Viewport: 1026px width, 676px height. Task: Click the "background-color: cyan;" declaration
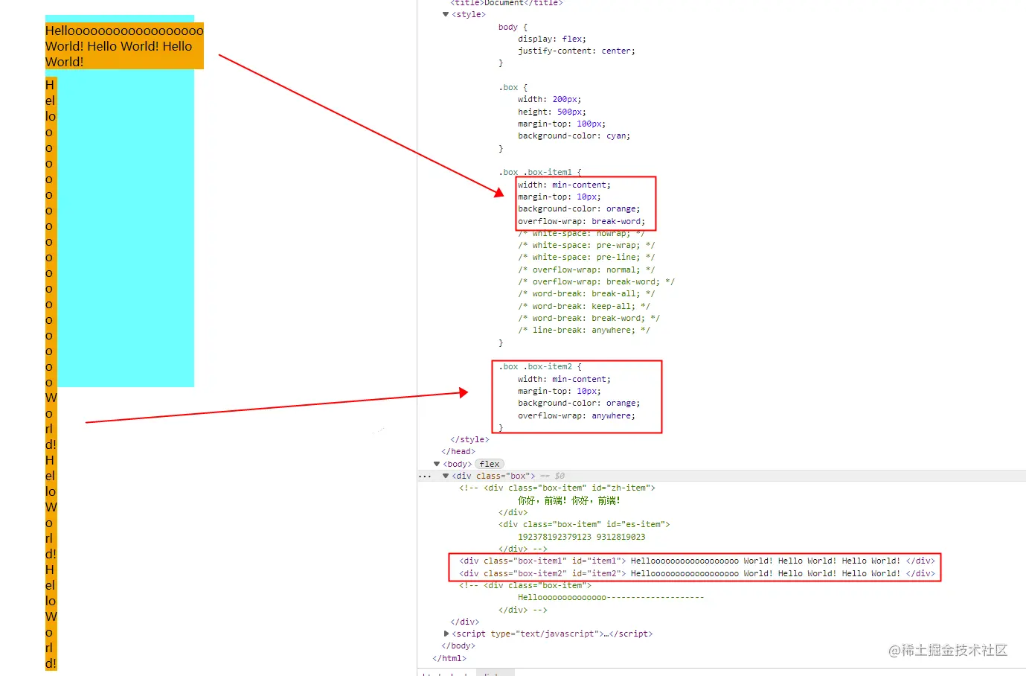pos(574,135)
